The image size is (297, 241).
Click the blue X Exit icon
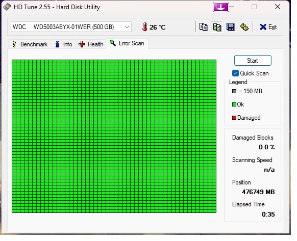(x=263, y=27)
